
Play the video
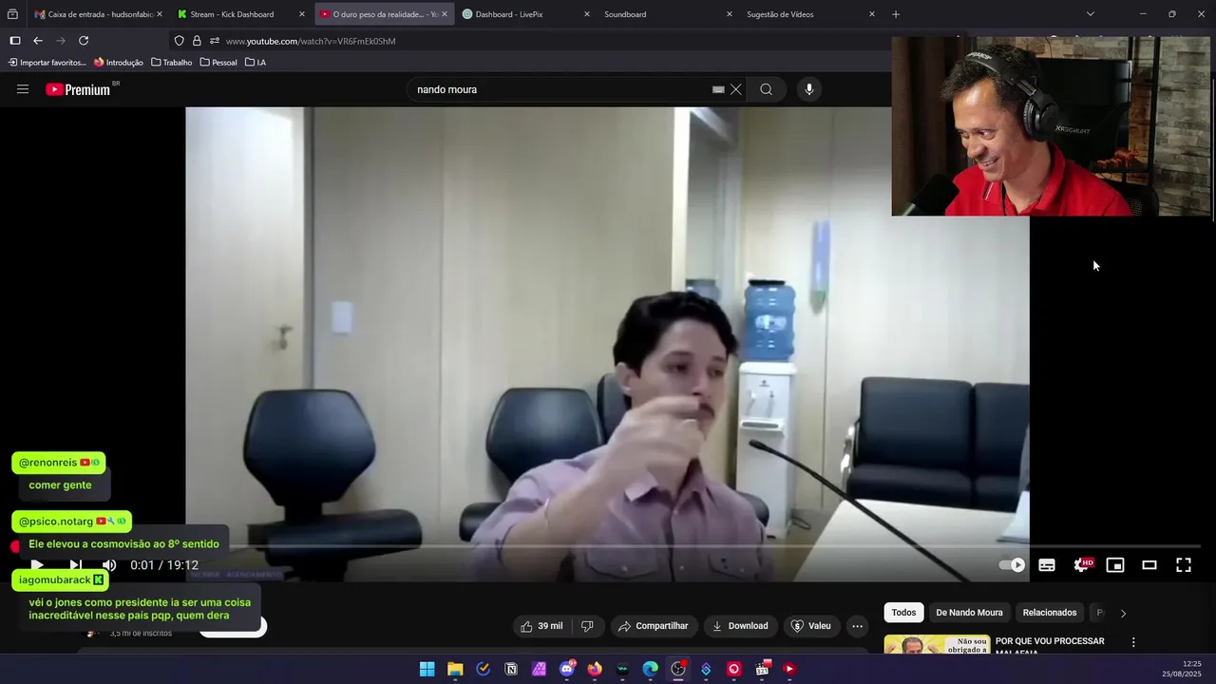click(37, 565)
